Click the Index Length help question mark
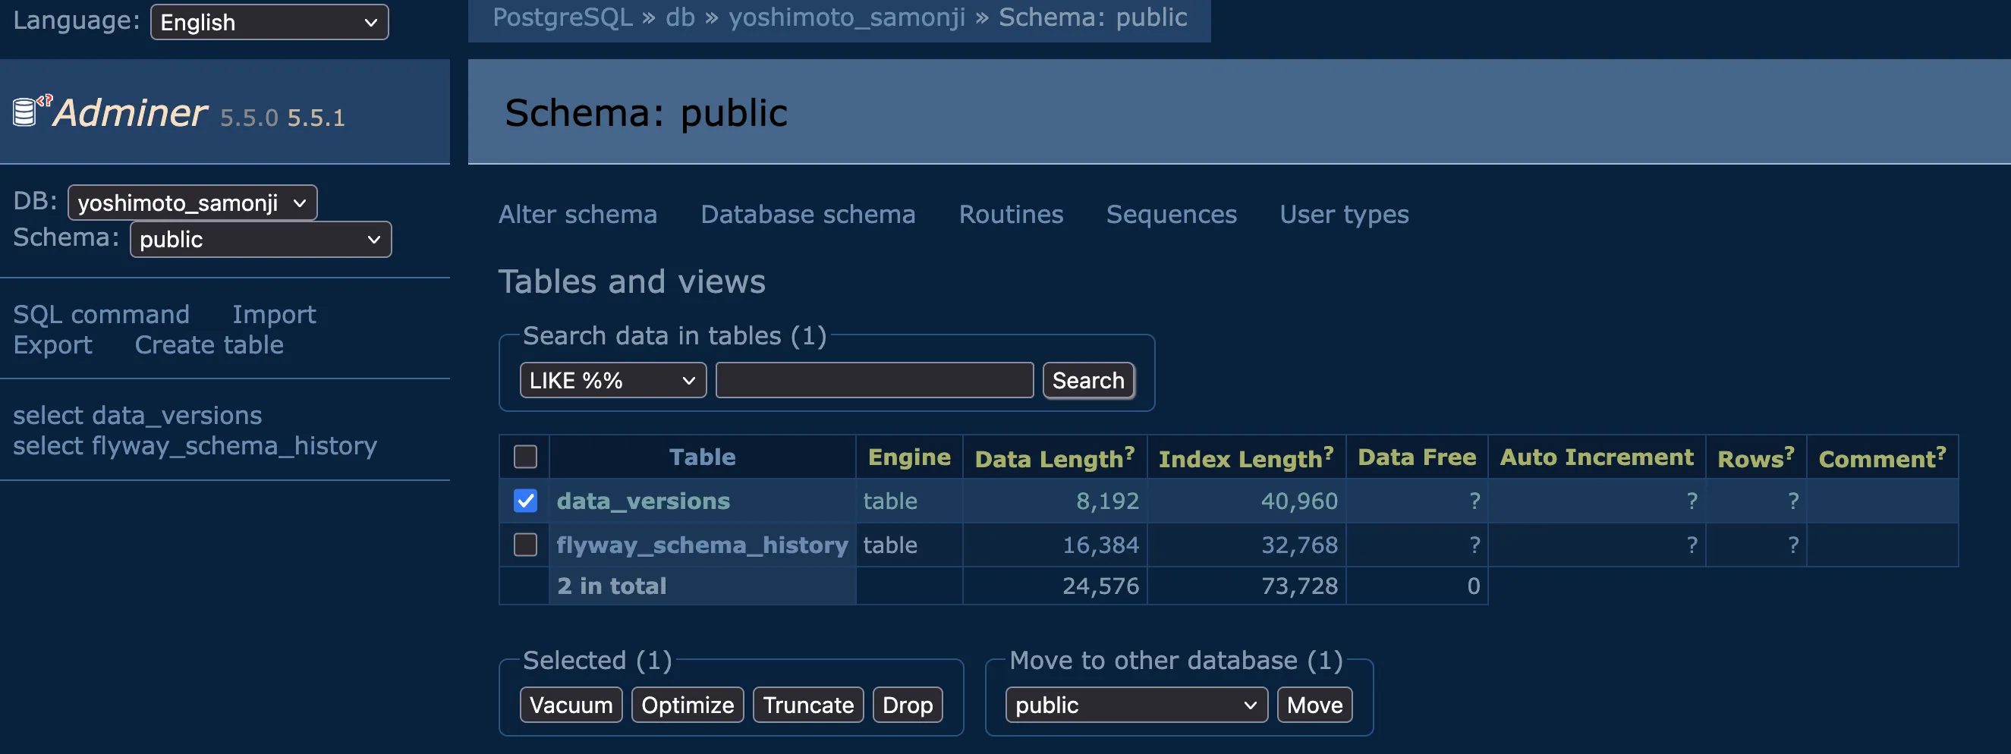The image size is (2011, 754). coord(1328,452)
